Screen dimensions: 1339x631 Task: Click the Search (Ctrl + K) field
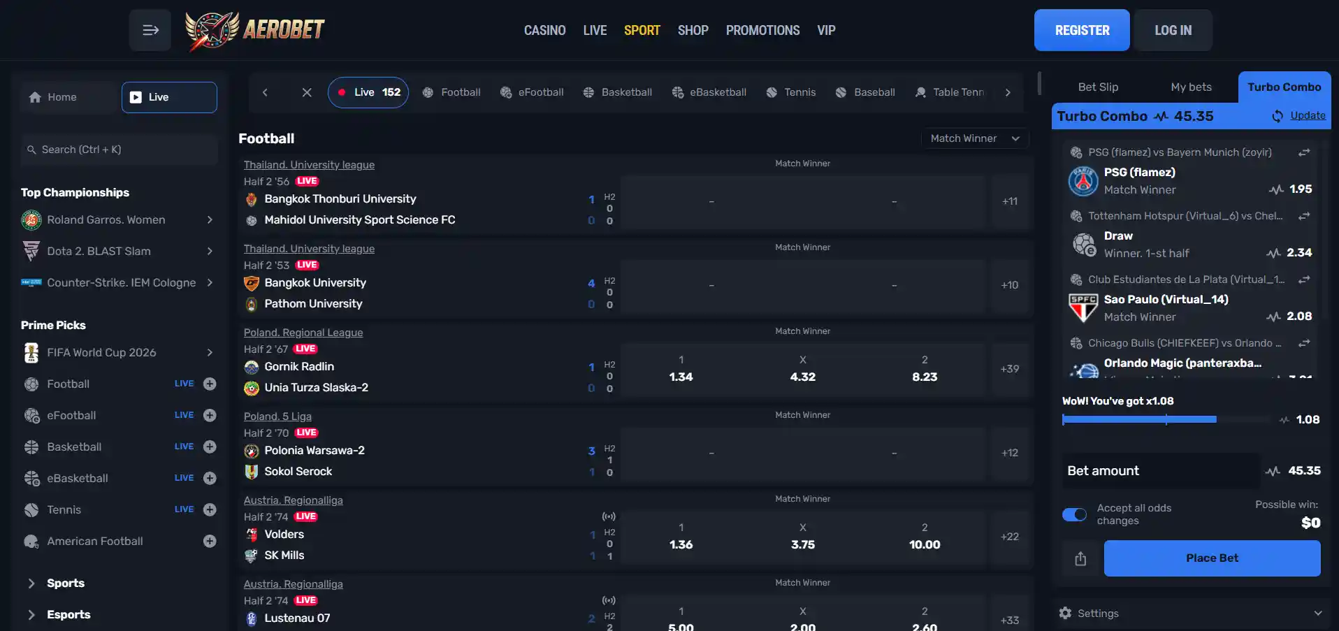pos(119,150)
